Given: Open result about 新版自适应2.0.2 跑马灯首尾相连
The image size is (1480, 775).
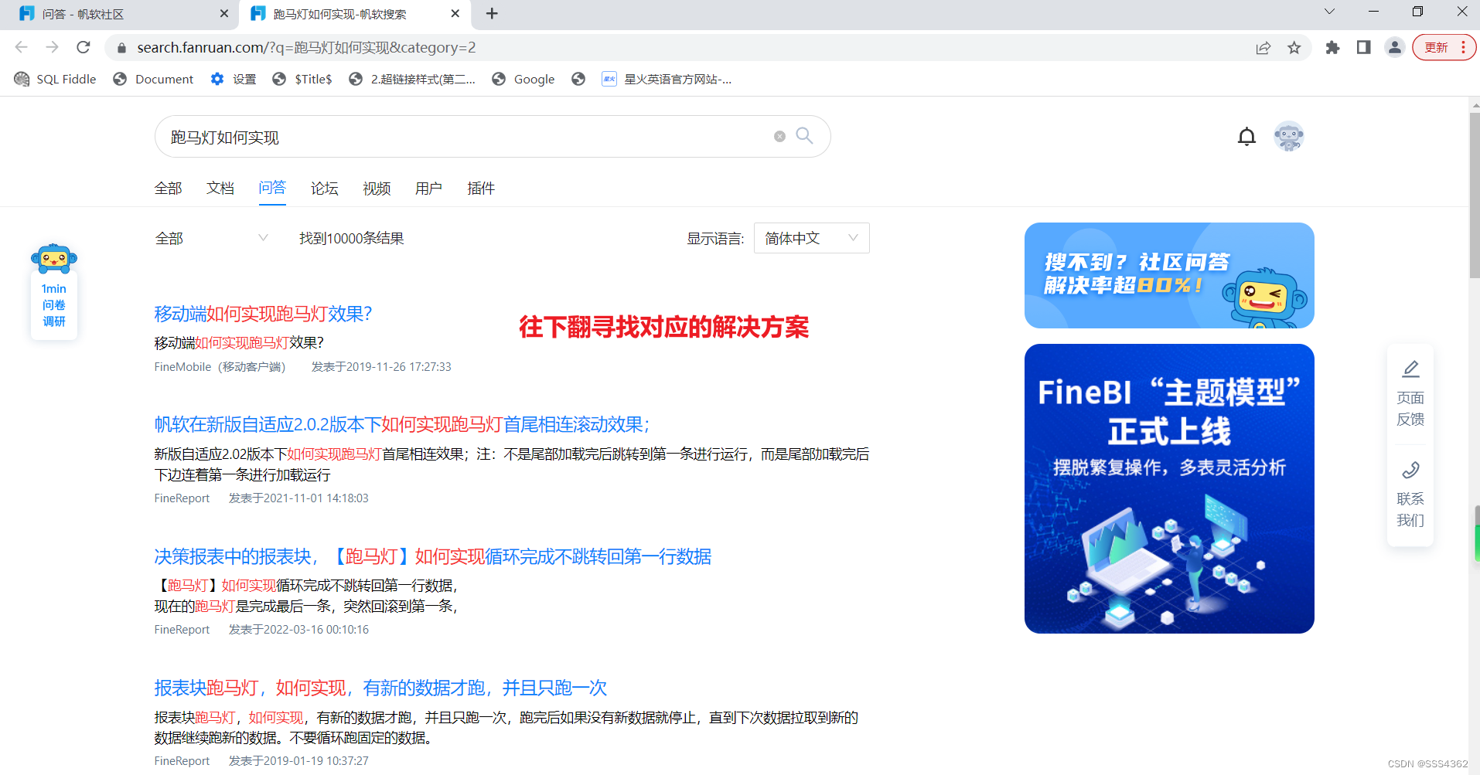Looking at the screenshot, I should tap(401, 424).
